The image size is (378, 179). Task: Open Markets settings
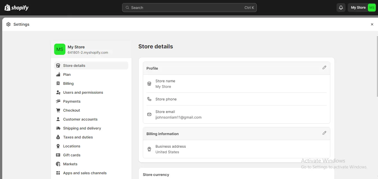coord(91,164)
